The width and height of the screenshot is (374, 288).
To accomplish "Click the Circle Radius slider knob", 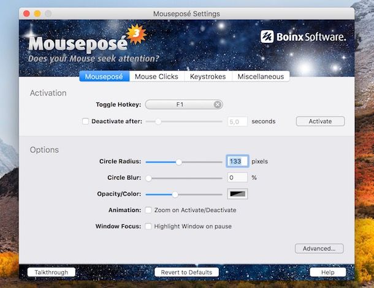I will (x=178, y=162).
